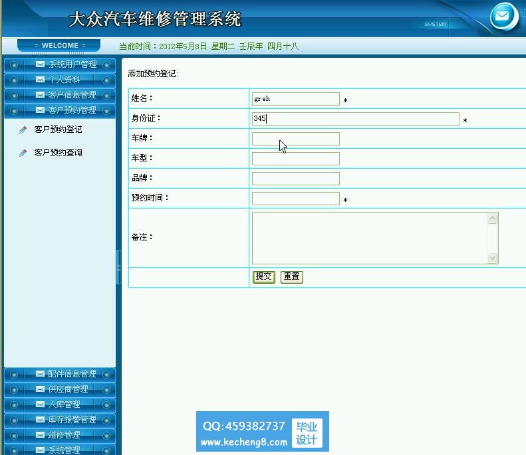Expand the 个人资料 menu
The image size is (526, 455).
tap(60, 80)
